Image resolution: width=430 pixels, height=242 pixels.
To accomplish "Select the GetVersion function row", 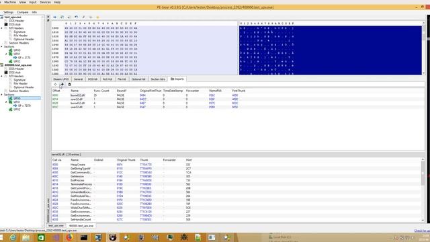I will tap(236, 176).
